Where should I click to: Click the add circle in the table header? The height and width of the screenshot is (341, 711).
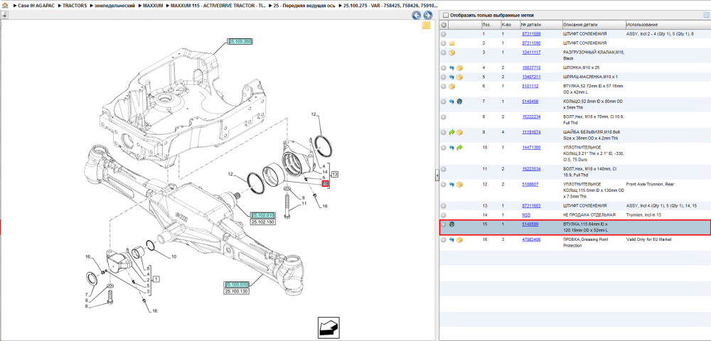click(444, 24)
